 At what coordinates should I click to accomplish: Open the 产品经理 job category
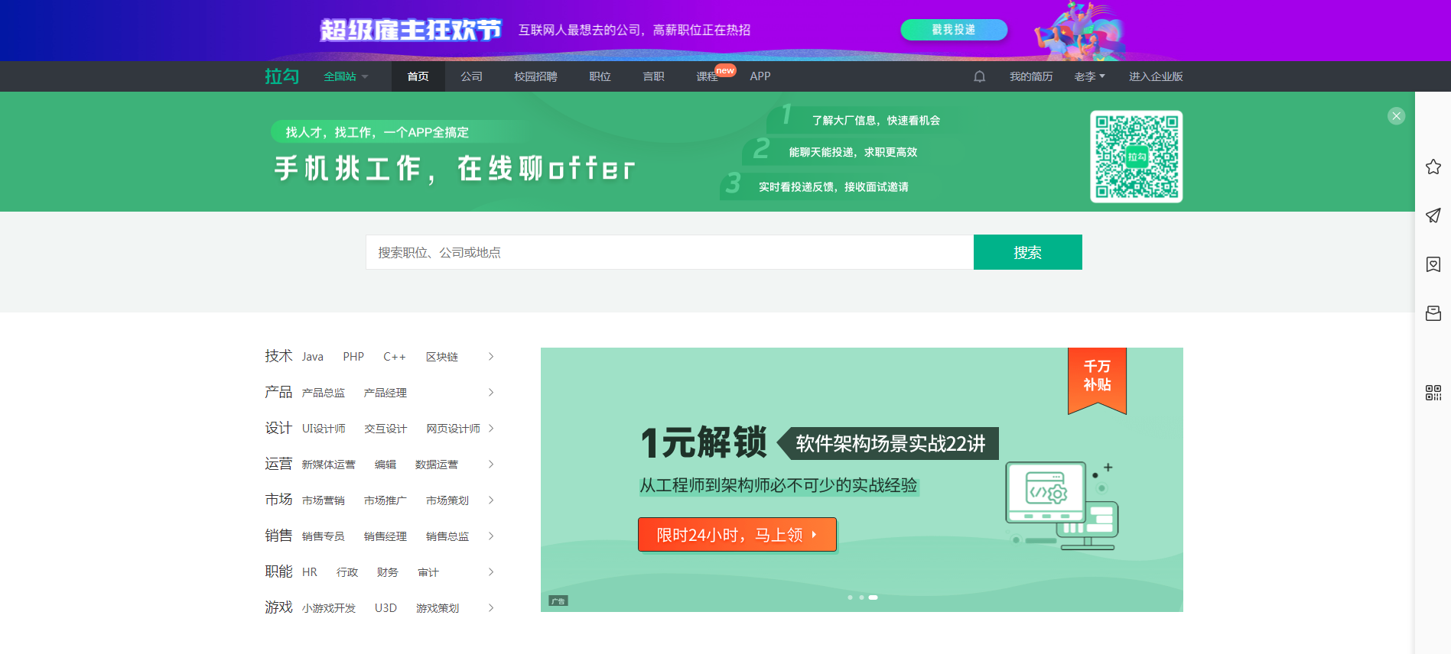coord(386,393)
